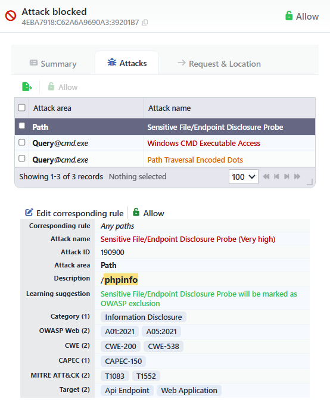Click the Allow button at top right
This screenshot has height=405, width=330.
coord(302,16)
